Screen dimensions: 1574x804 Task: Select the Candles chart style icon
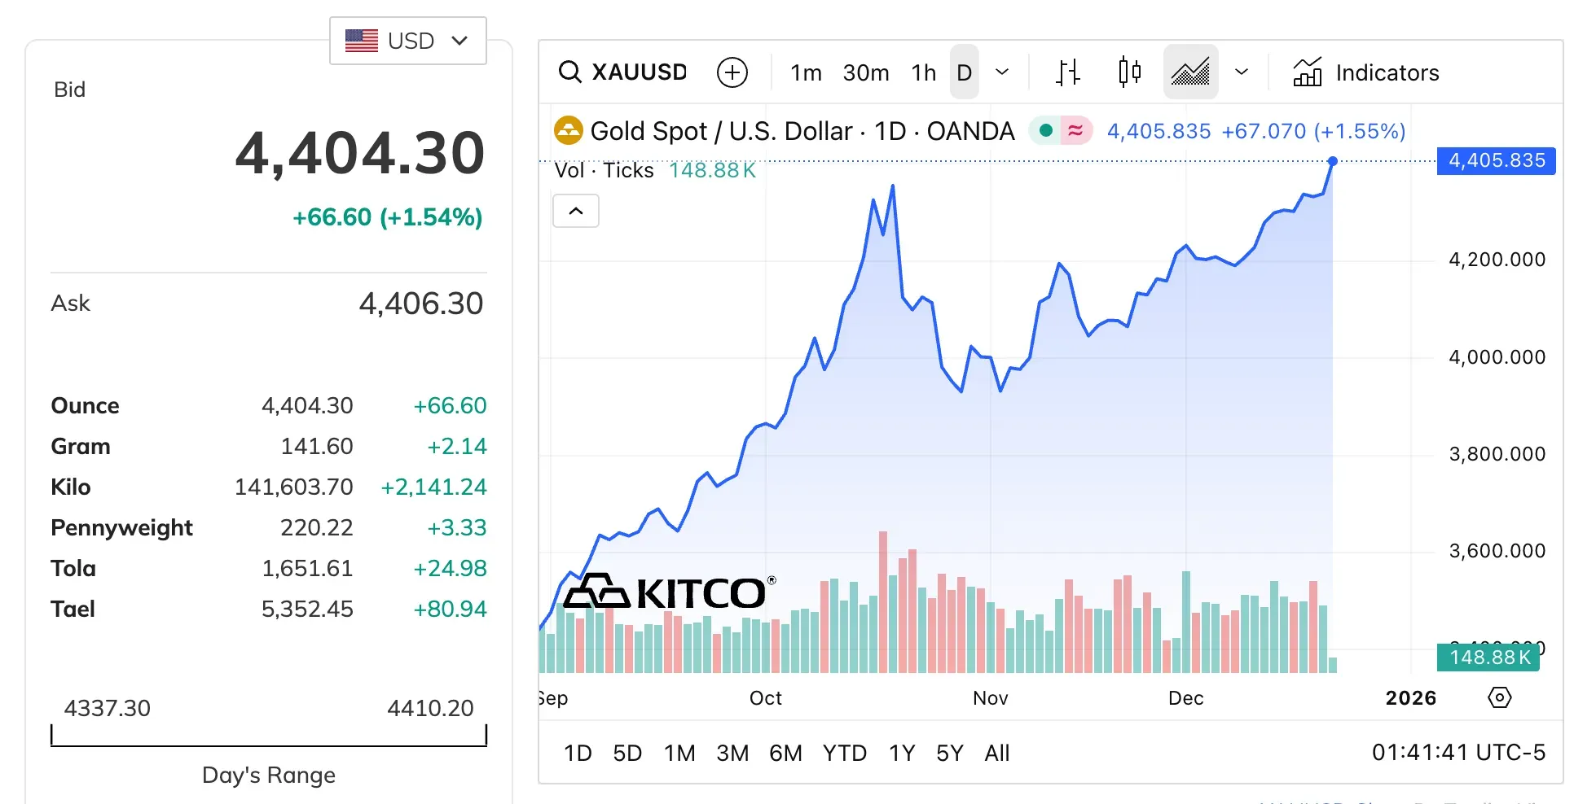[1129, 72]
